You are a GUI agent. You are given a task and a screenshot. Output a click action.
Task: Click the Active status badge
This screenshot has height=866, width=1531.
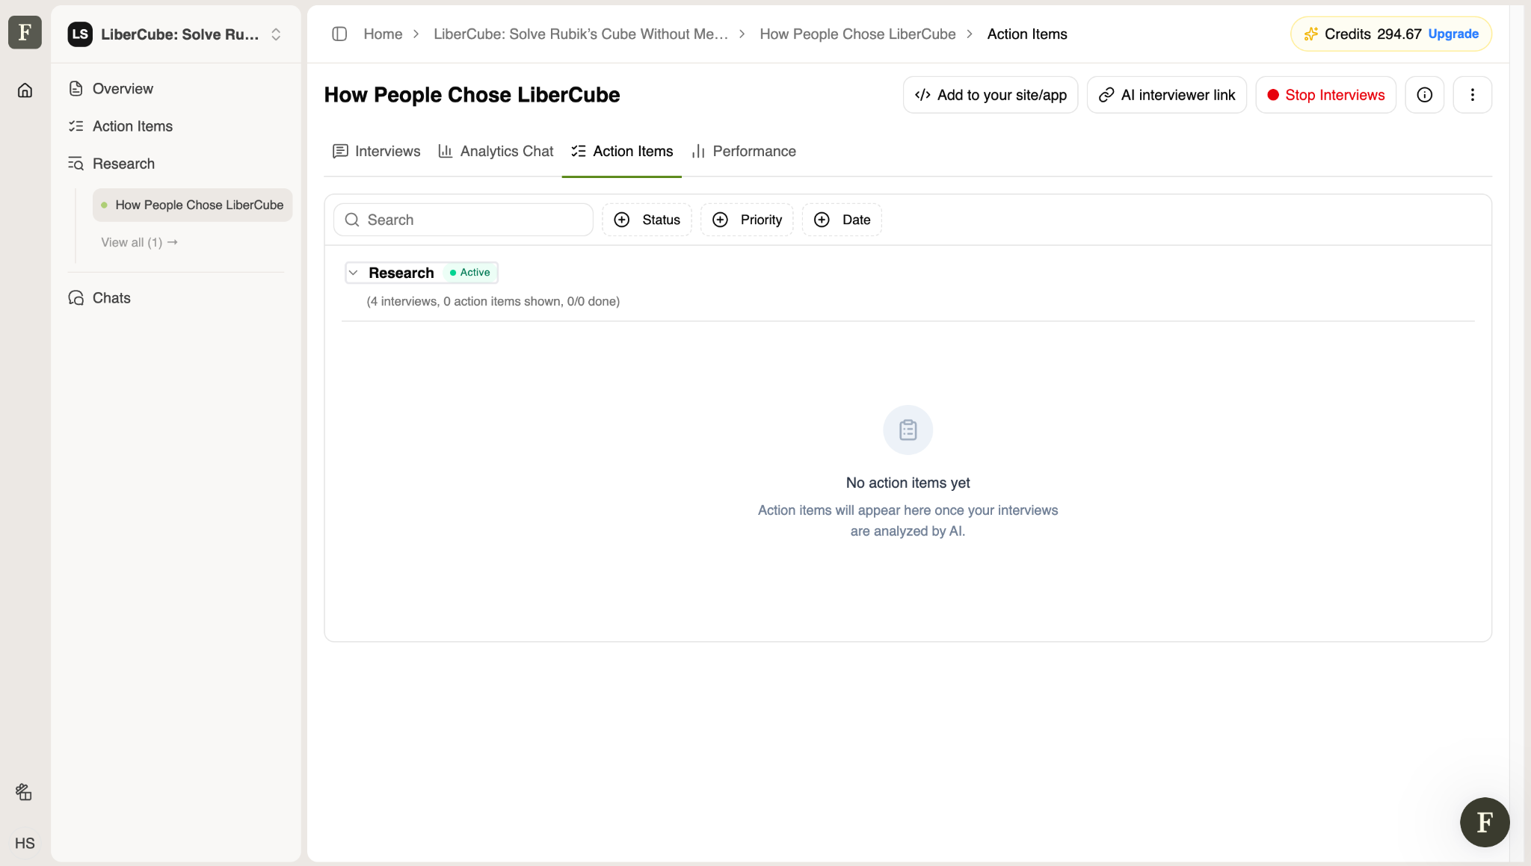(x=470, y=273)
